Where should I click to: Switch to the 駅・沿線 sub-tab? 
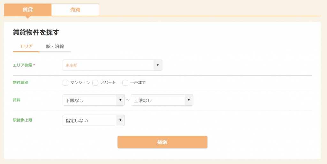click(x=55, y=47)
